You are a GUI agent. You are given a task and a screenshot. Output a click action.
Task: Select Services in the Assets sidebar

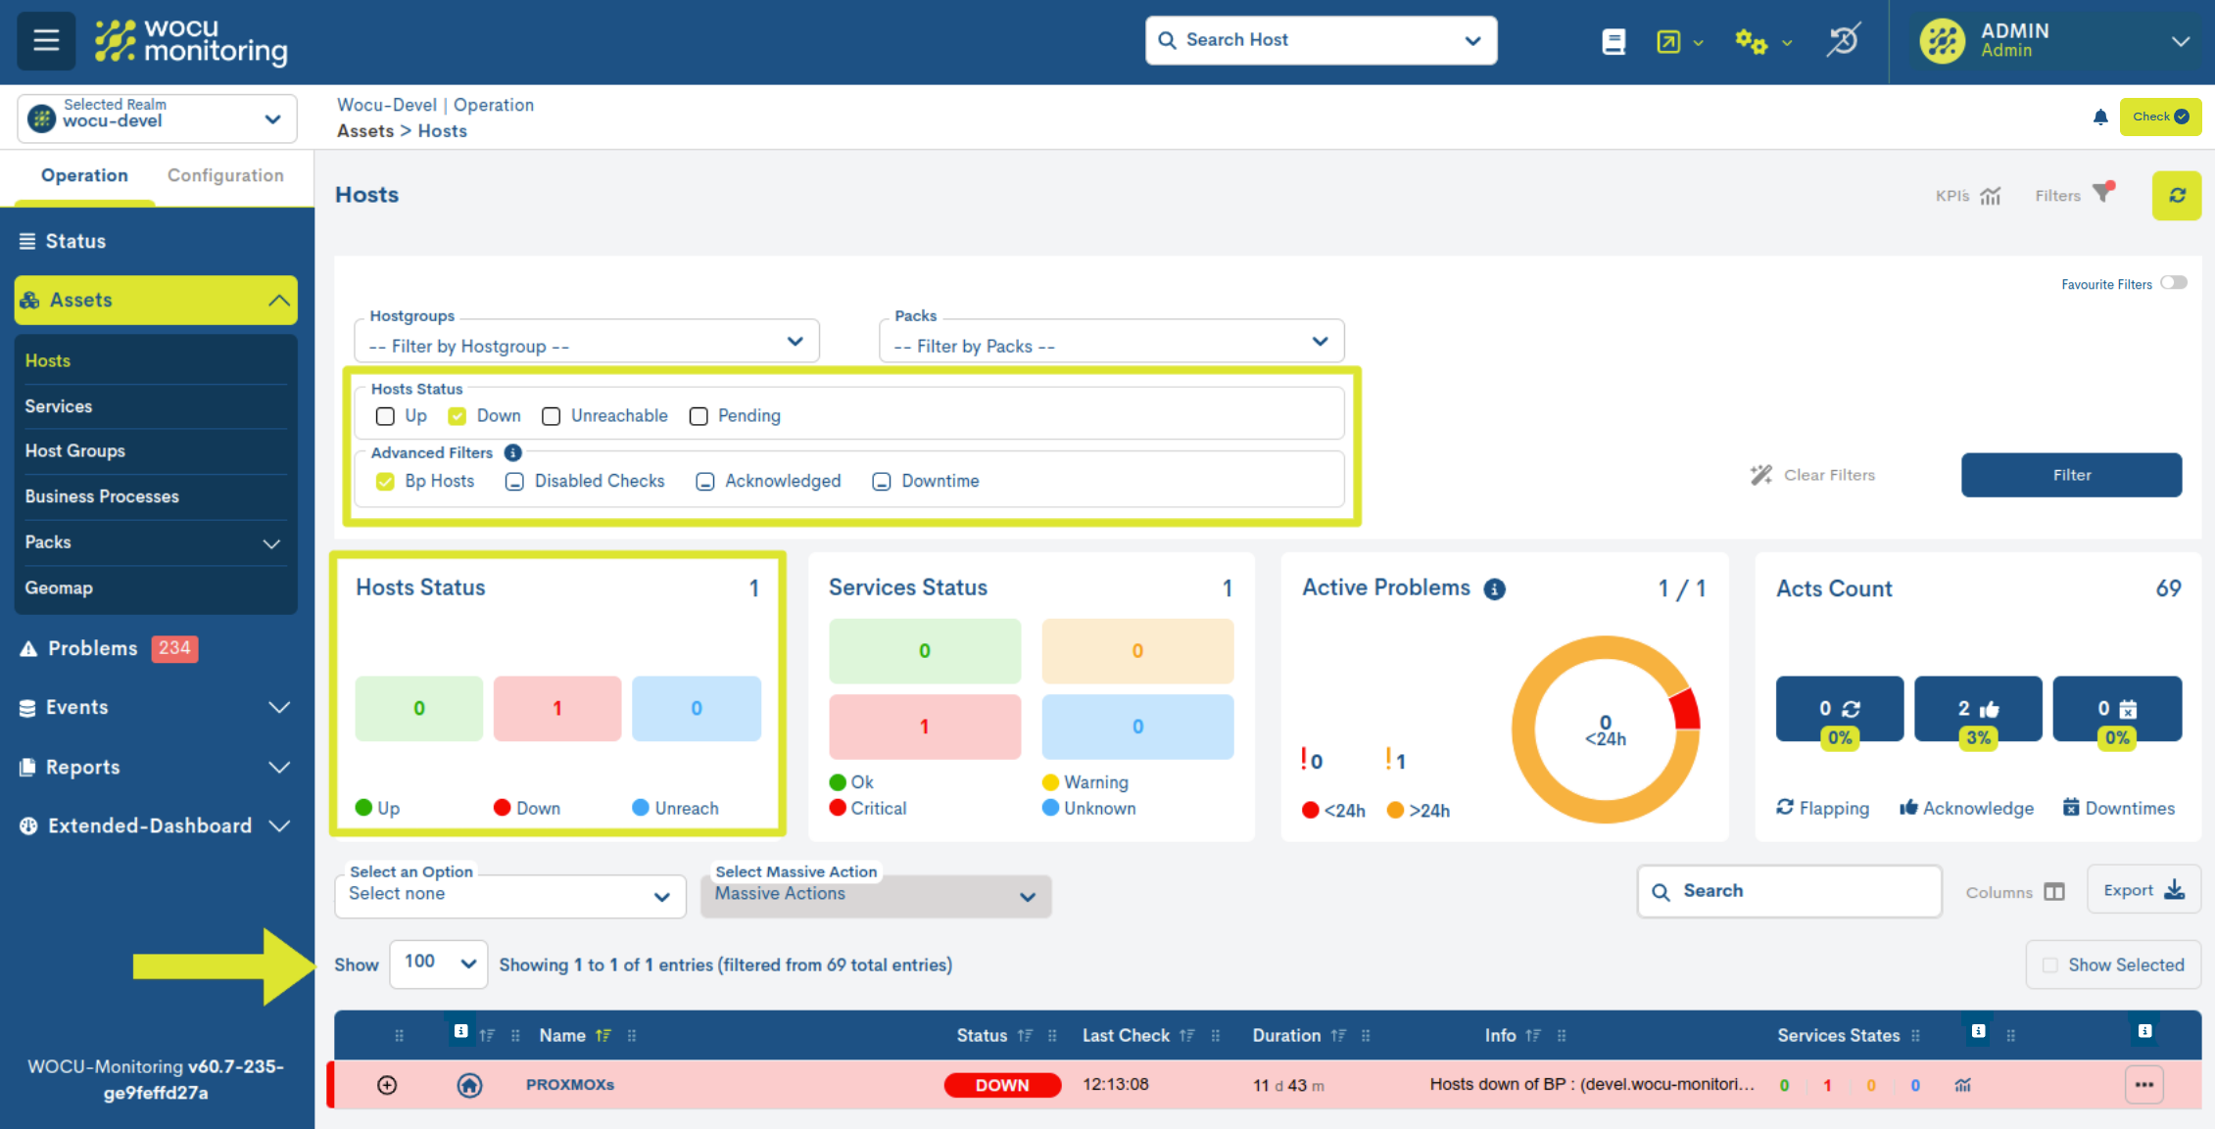58,405
